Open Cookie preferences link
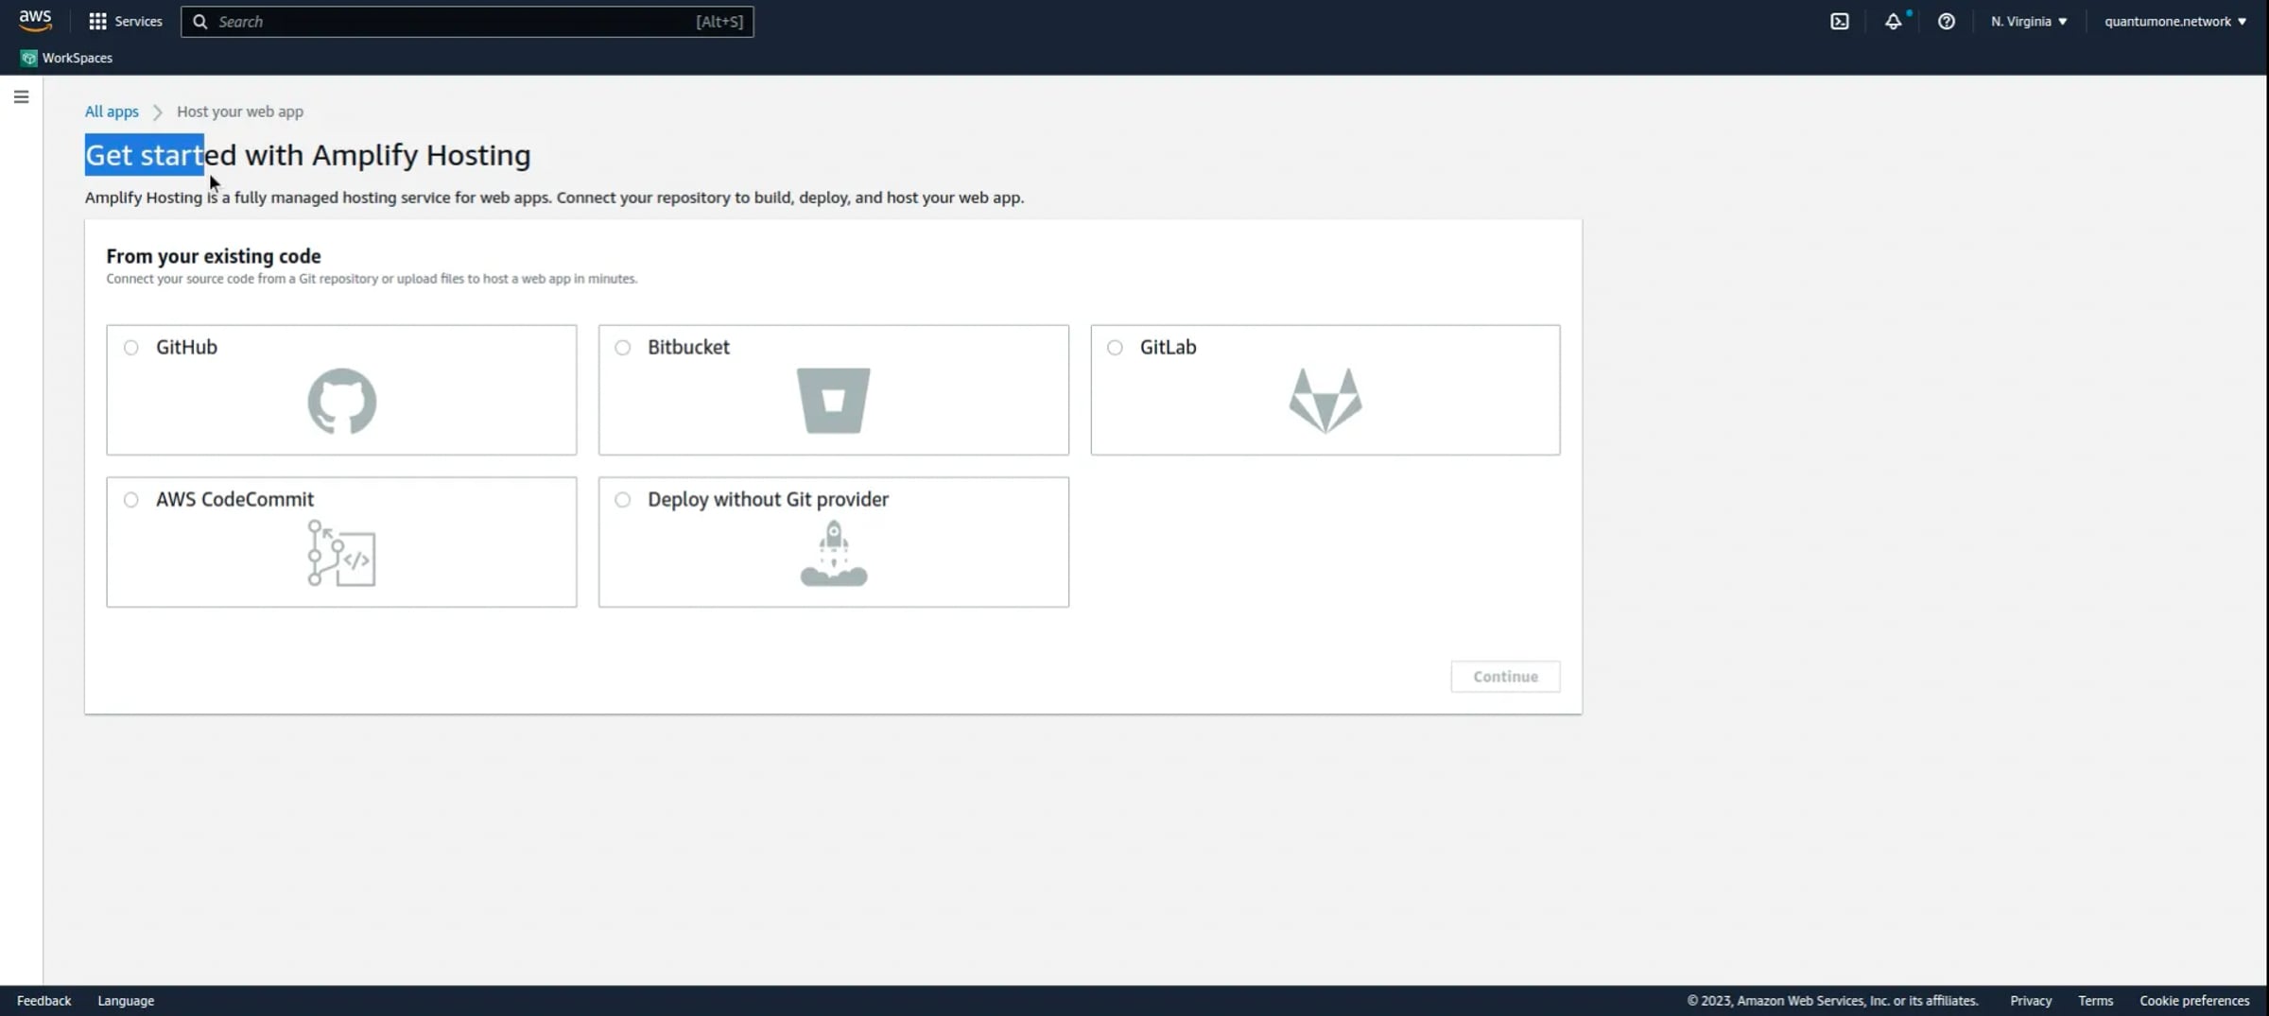 point(2194,1000)
